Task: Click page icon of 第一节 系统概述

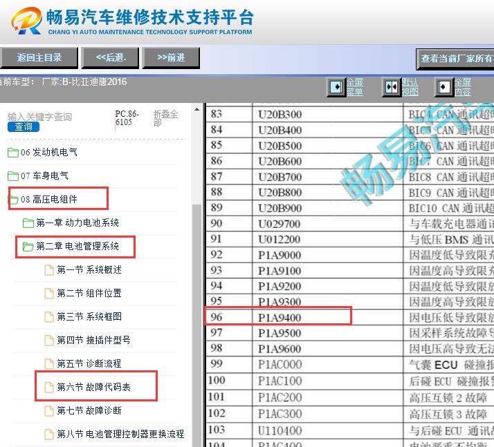Action: (49, 270)
